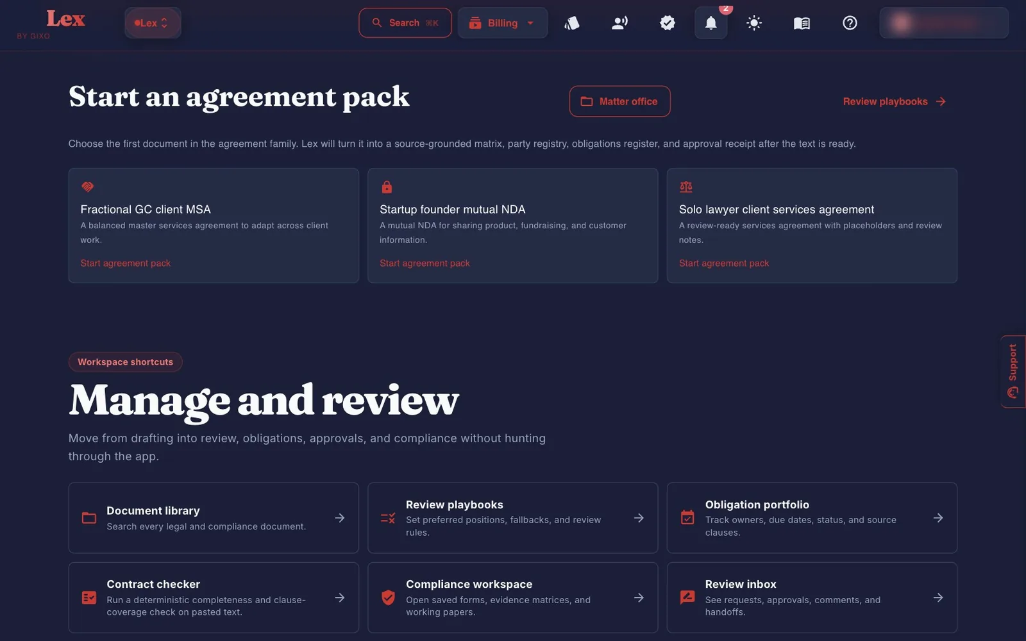This screenshot has height=641, width=1026.
Task: Click the help question mark icon
Action: pos(850,23)
